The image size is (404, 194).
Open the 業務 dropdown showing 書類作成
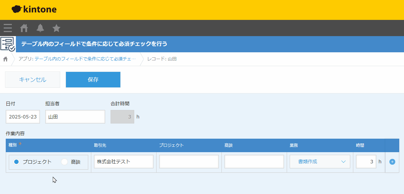click(x=319, y=162)
